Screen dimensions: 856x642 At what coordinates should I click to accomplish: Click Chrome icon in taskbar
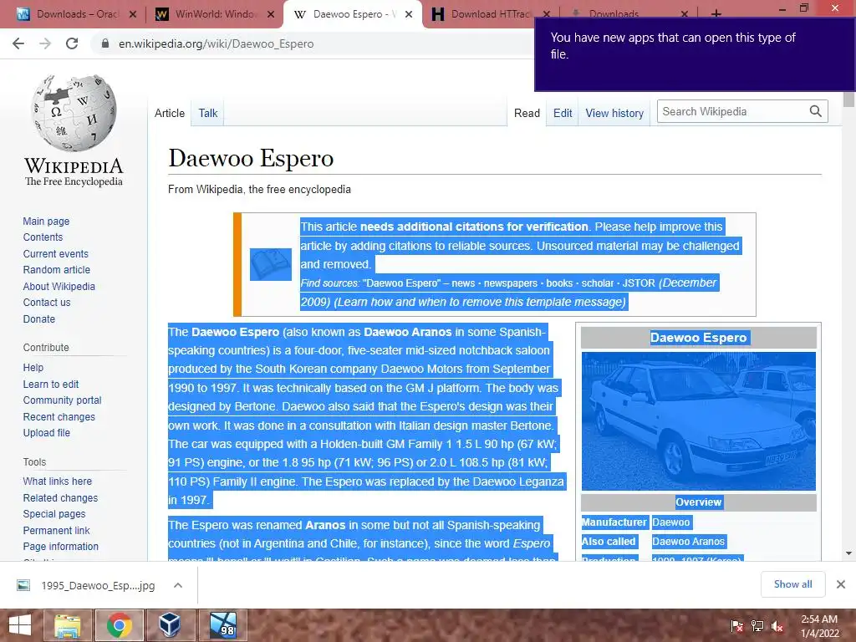click(x=119, y=625)
